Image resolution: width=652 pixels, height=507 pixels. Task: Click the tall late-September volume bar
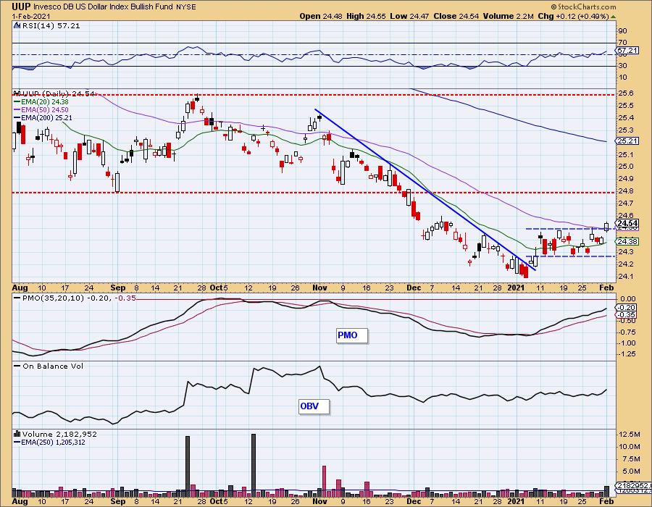click(188, 466)
